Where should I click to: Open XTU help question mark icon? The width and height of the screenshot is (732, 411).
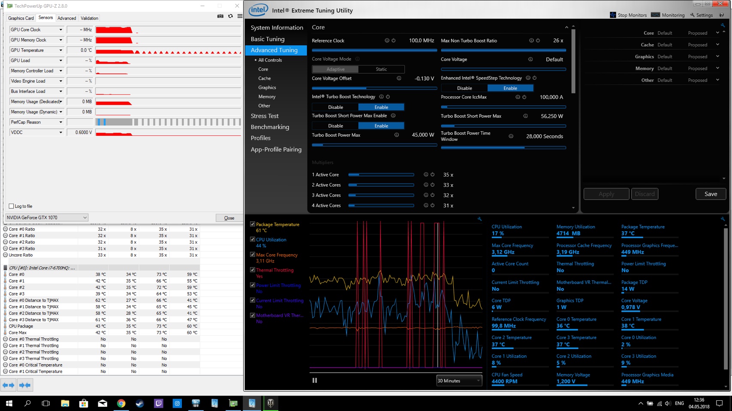coord(722,15)
